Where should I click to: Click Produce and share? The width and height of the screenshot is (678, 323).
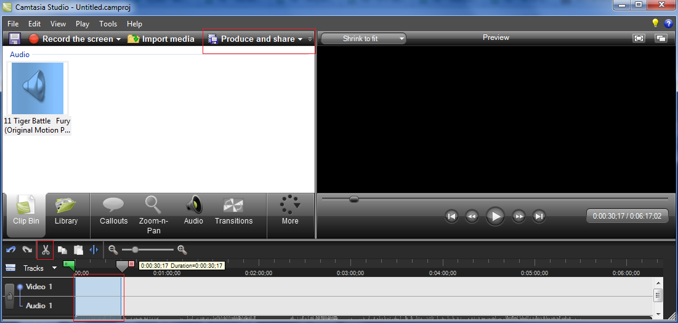pyautogui.click(x=251, y=39)
